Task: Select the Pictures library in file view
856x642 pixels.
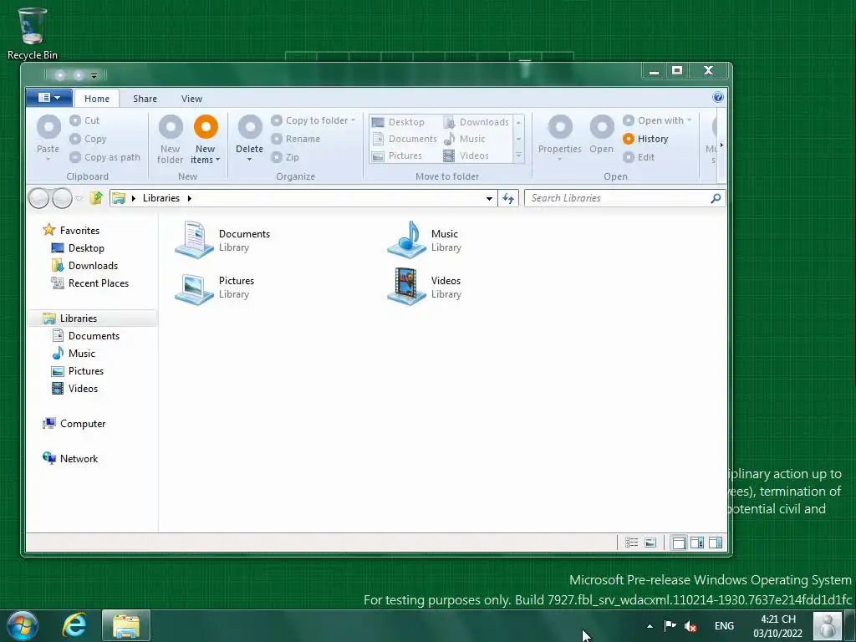Action: (215, 288)
